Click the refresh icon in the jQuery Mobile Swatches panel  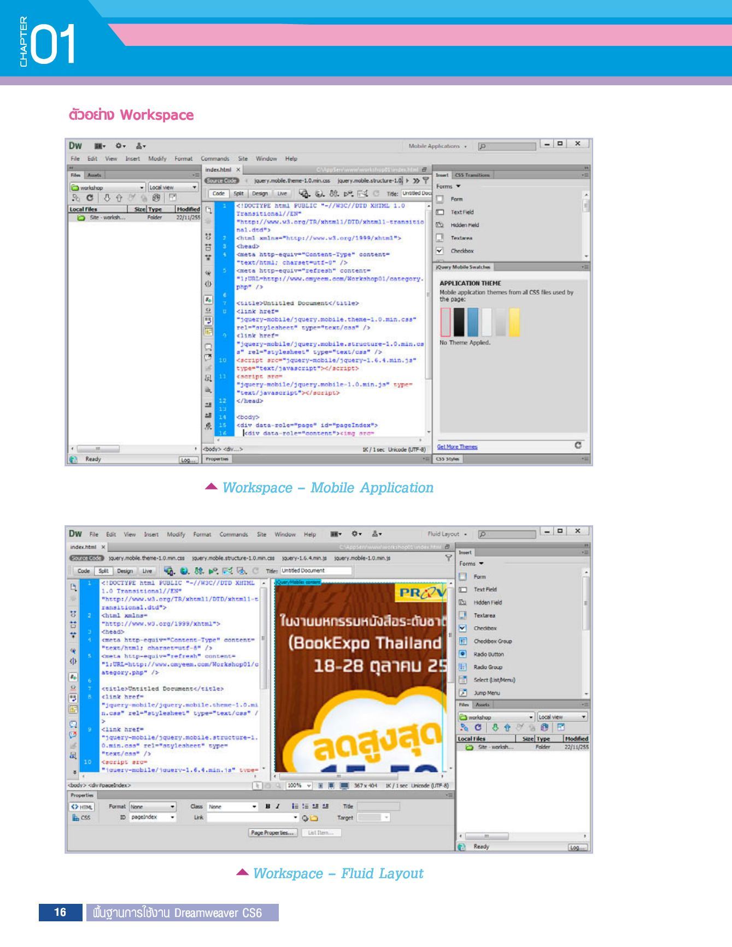coord(578,445)
